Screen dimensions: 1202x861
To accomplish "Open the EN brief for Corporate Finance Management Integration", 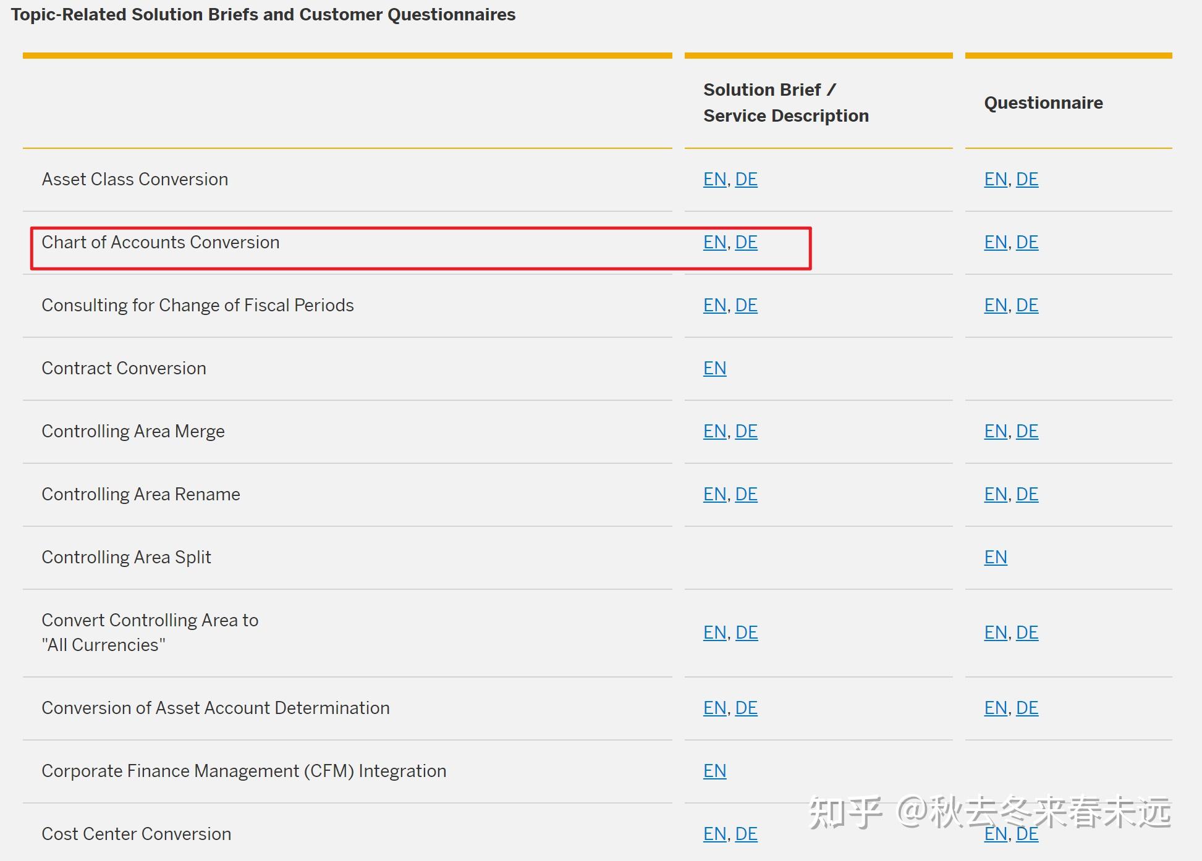I will pos(714,771).
